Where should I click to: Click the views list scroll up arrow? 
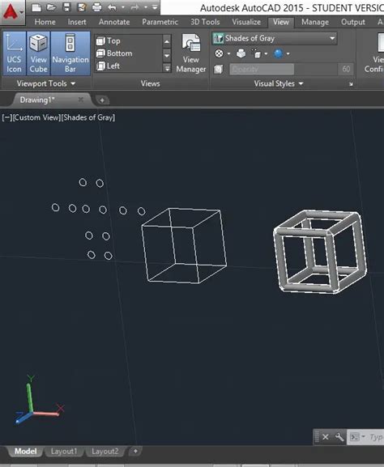167,42
